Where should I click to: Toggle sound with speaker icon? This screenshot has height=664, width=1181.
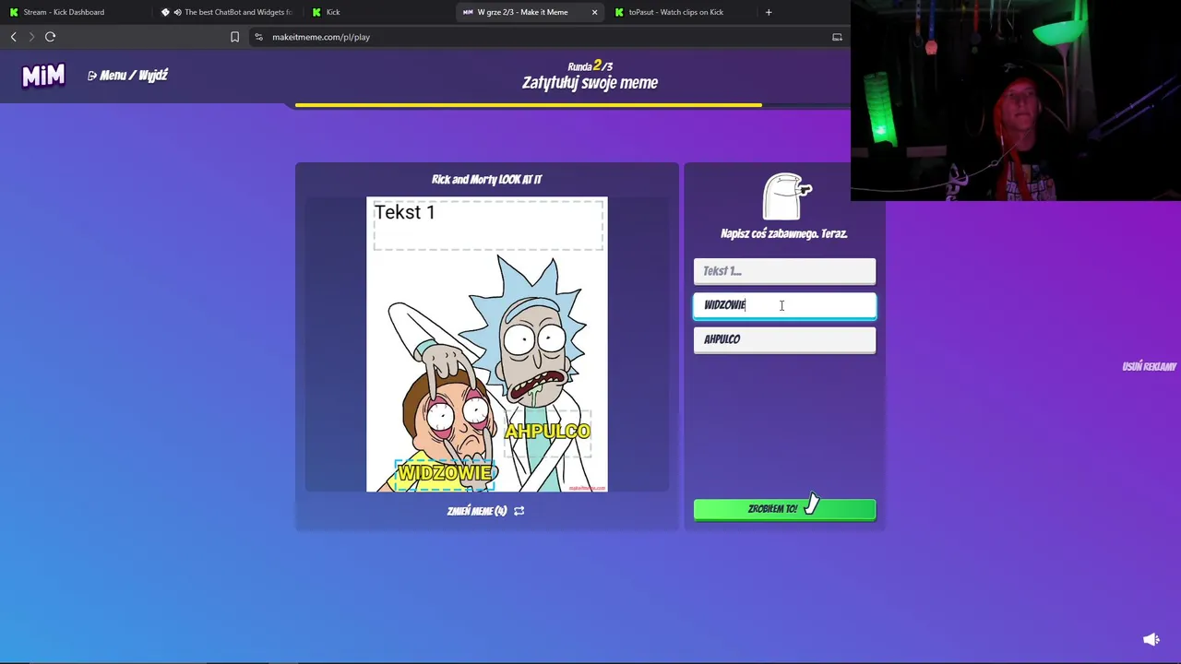(x=1151, y=639)
